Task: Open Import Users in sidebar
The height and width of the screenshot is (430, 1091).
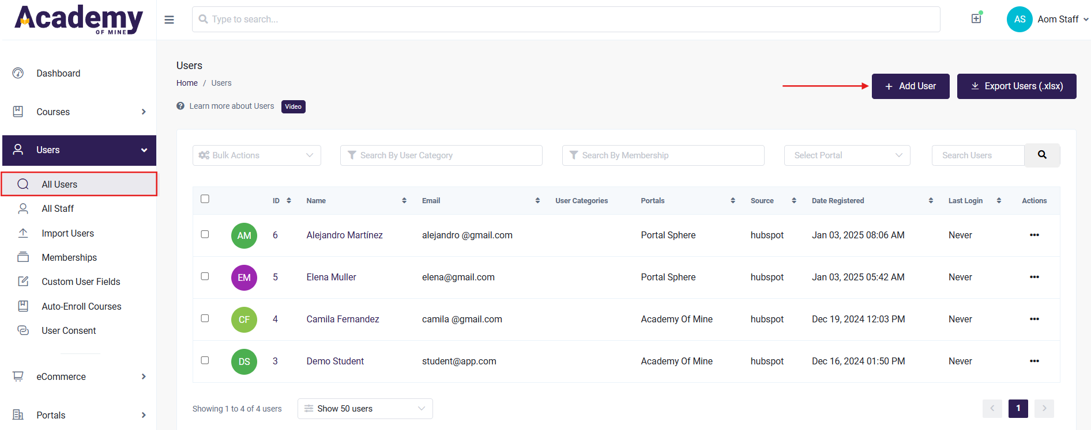Action: click(67, 233)
